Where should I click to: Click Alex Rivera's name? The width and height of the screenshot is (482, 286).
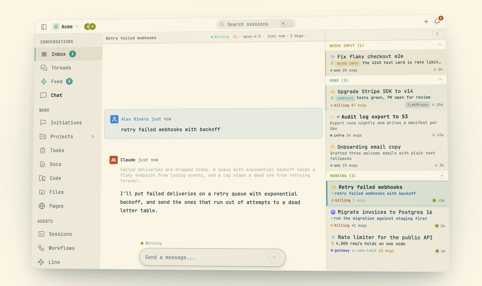tap(135, 119)
